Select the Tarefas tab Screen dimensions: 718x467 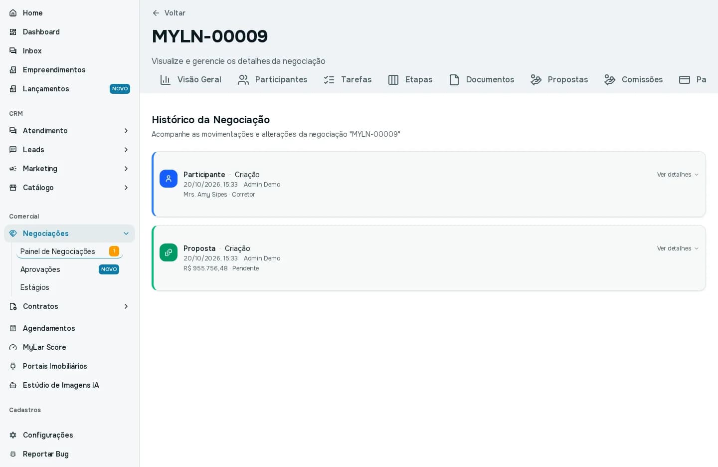pyautogui.click(x=348, y=80)
